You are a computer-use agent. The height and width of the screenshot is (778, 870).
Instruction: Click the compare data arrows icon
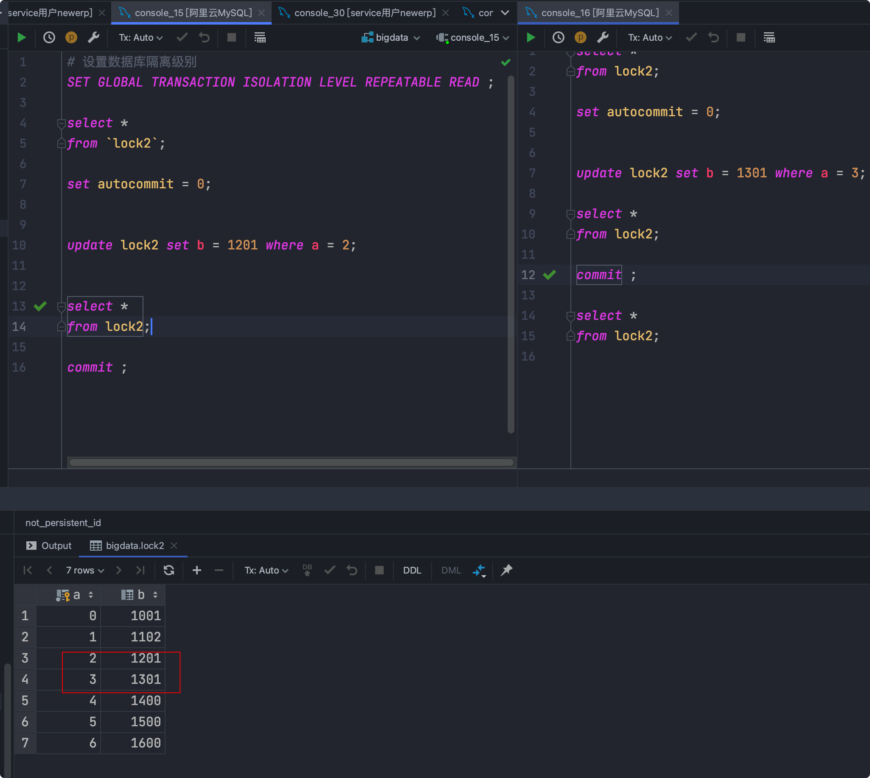pos(479,570)
